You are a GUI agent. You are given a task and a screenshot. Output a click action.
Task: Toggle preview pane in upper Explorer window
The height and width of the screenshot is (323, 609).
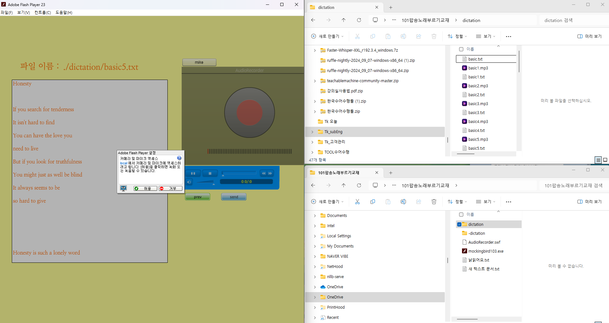click(x=589, y=36)
